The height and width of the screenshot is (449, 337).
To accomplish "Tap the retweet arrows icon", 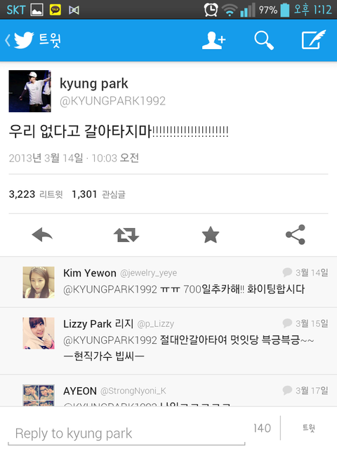I will 126,235.
